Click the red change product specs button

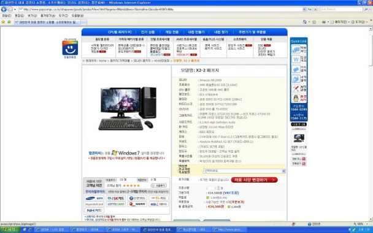point(255,180)
